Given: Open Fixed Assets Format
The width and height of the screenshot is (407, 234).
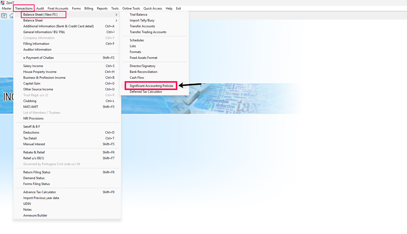Looking at the screenshot, I should pos(143,58).
